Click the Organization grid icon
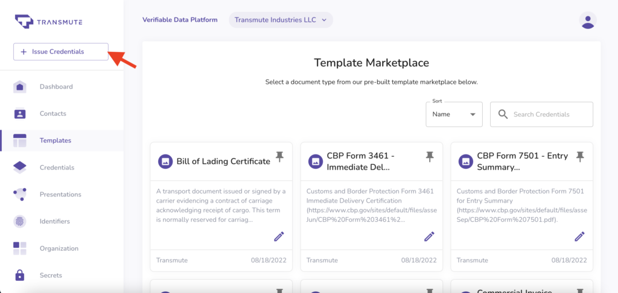 (x=20, y=248)
